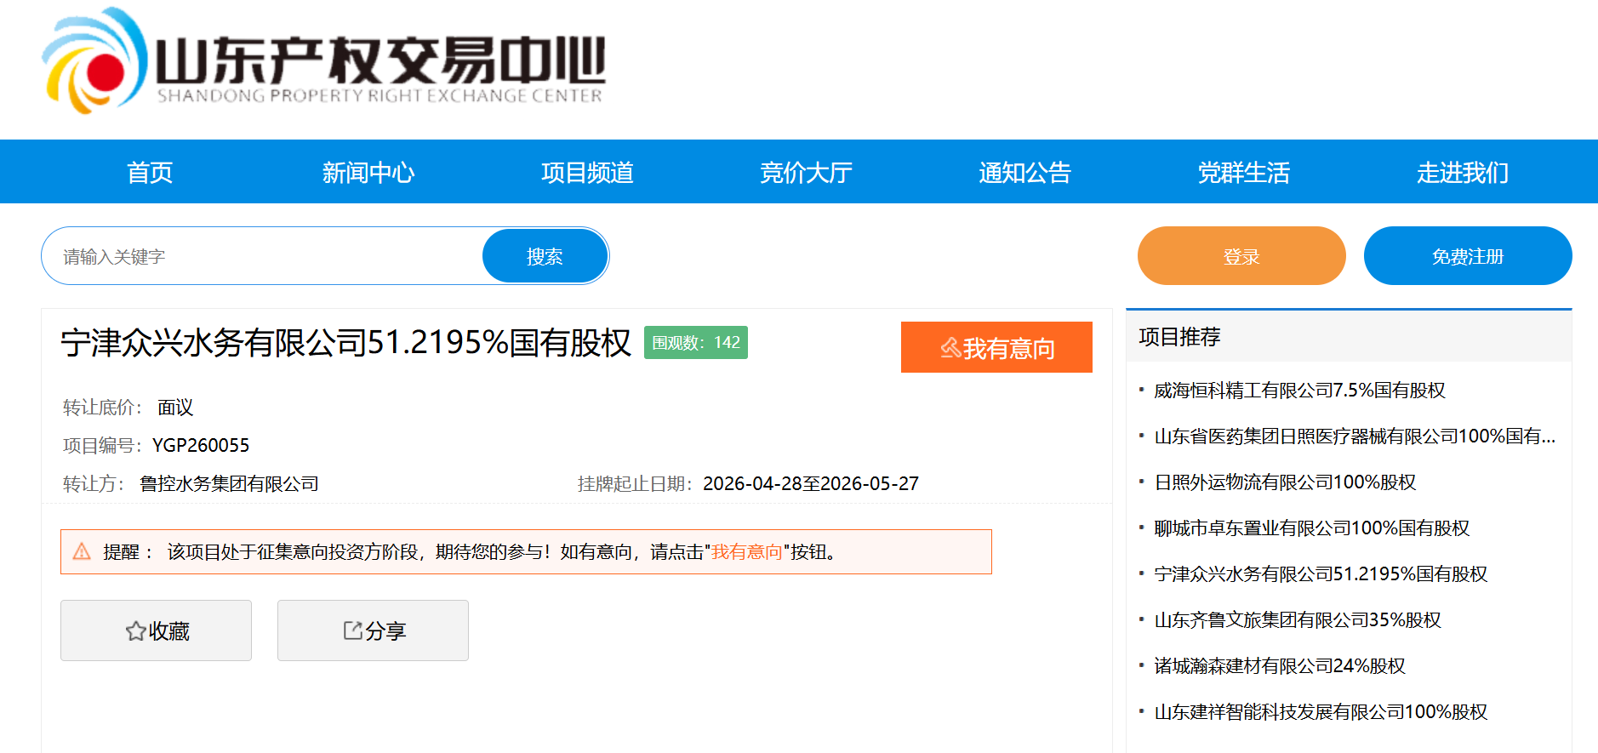1598x753 pixels.
Task: Open 山东省医药集团日照医疗器械有限公司 recommendation
Action: coord(1355,436)
